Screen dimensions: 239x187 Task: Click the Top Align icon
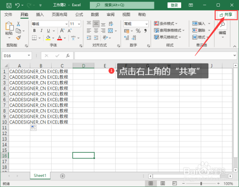pyautogui.click(x=89, y=23)
